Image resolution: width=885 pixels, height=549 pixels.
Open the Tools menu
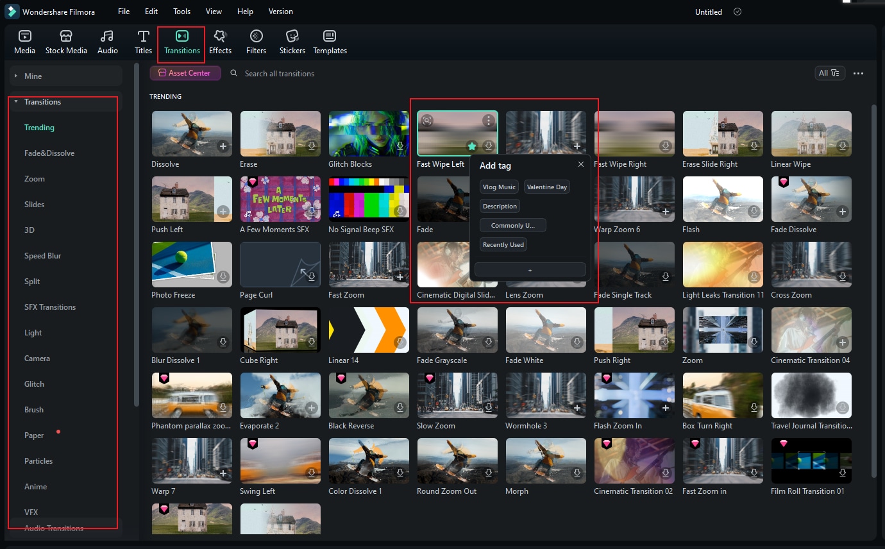pos(181,12)
